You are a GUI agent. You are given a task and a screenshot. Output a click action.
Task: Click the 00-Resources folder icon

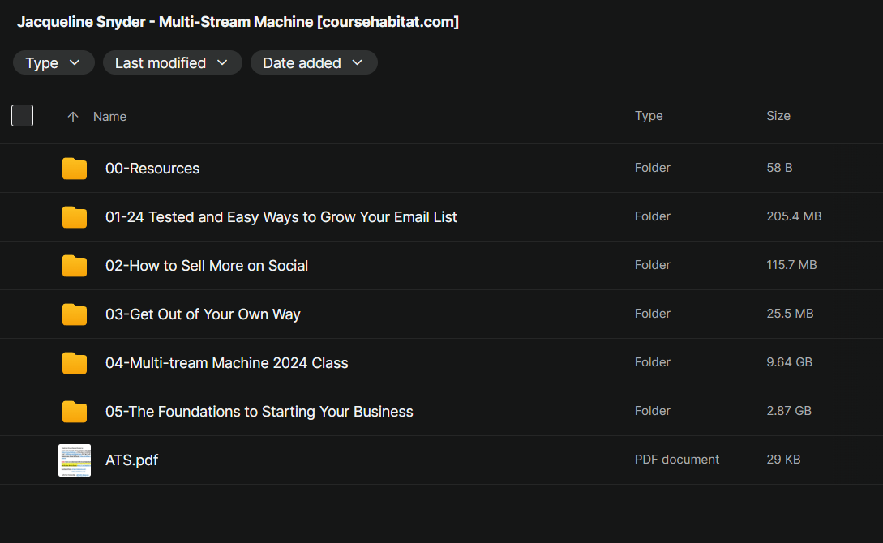coord(75,169)
